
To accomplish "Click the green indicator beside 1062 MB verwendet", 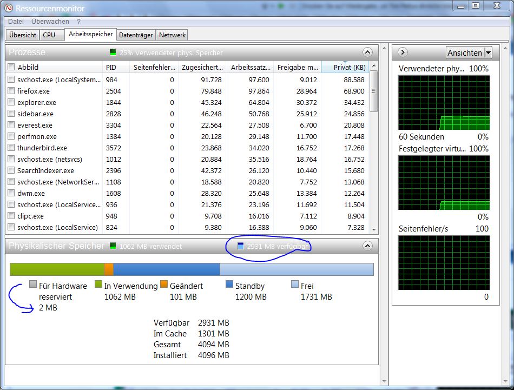I will pyautogui.click(x=113, y=246).
